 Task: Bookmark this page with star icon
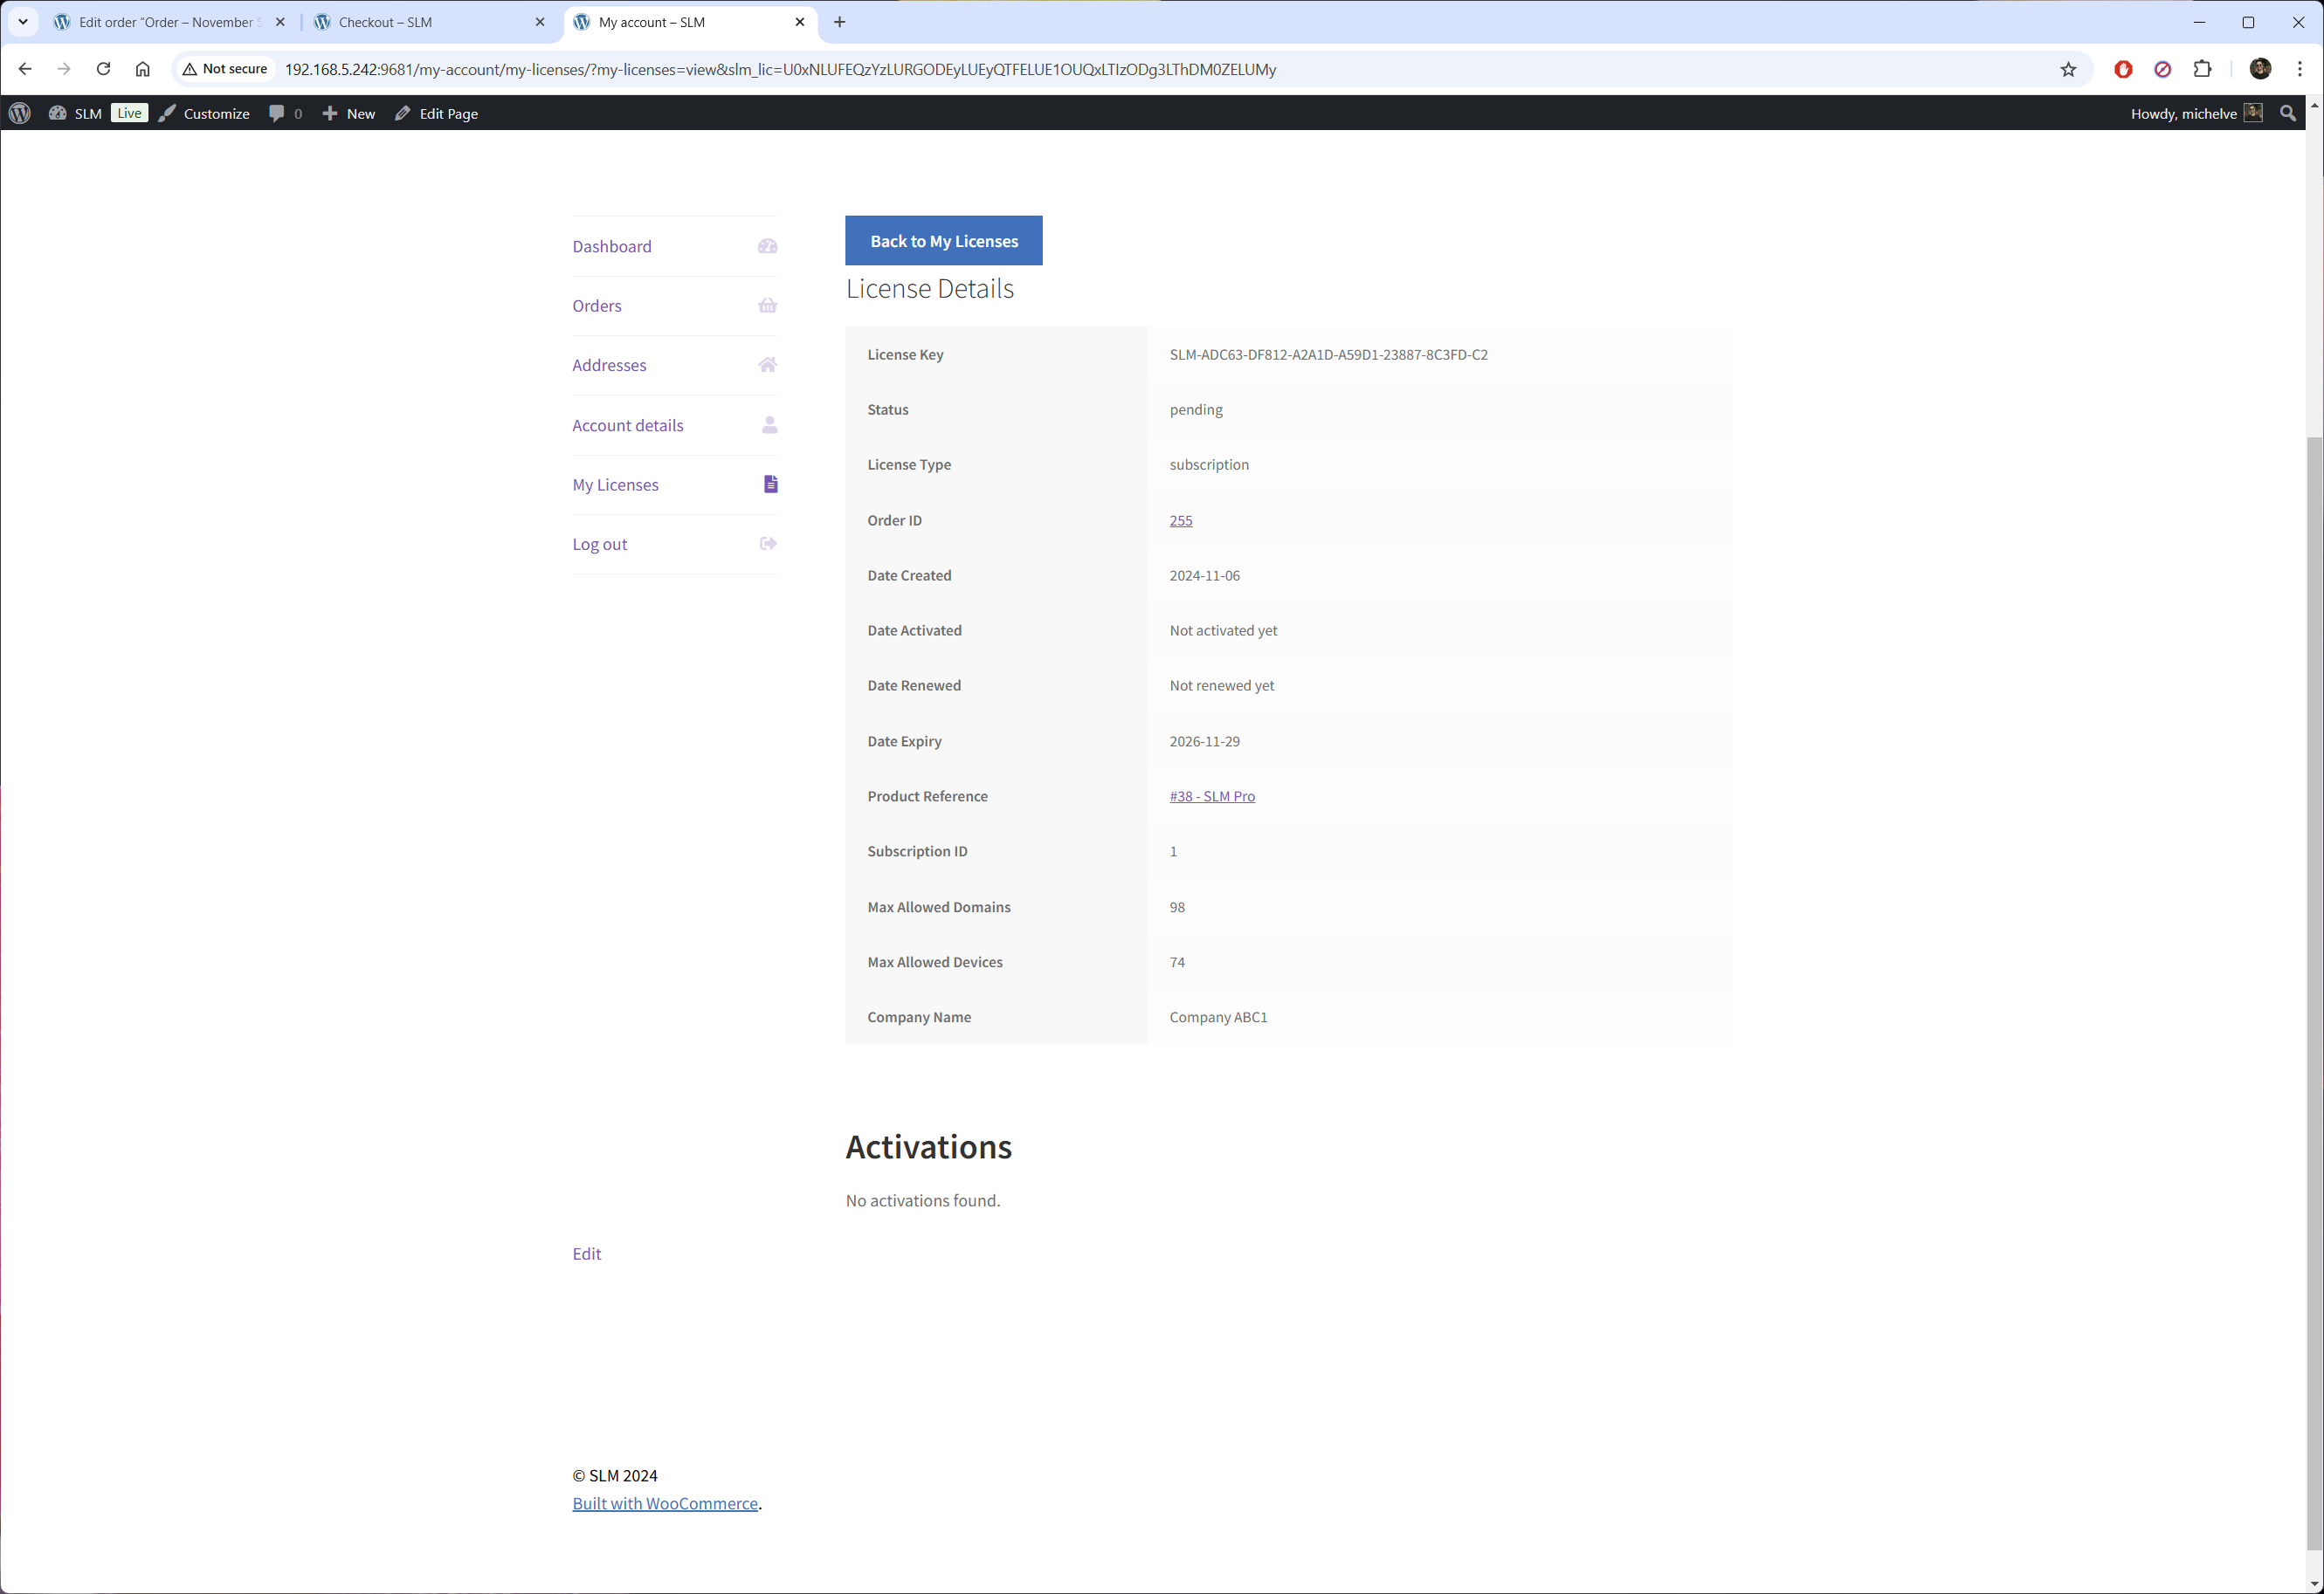2068,69
